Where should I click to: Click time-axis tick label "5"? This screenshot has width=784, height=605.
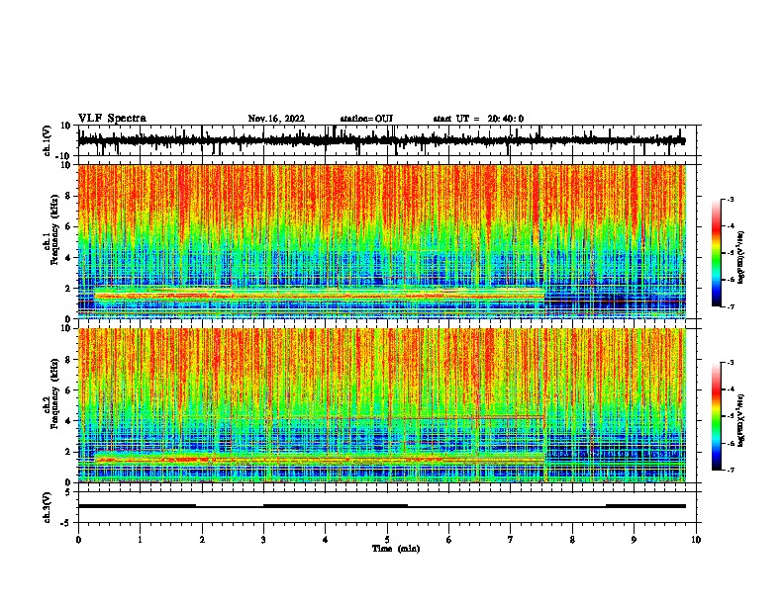tap(387, 540)
